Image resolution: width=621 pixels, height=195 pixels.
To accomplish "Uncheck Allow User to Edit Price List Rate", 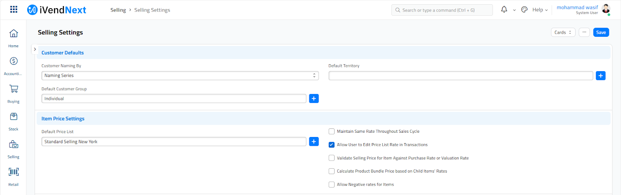I will pyautogui.click(x=331, y=145).
